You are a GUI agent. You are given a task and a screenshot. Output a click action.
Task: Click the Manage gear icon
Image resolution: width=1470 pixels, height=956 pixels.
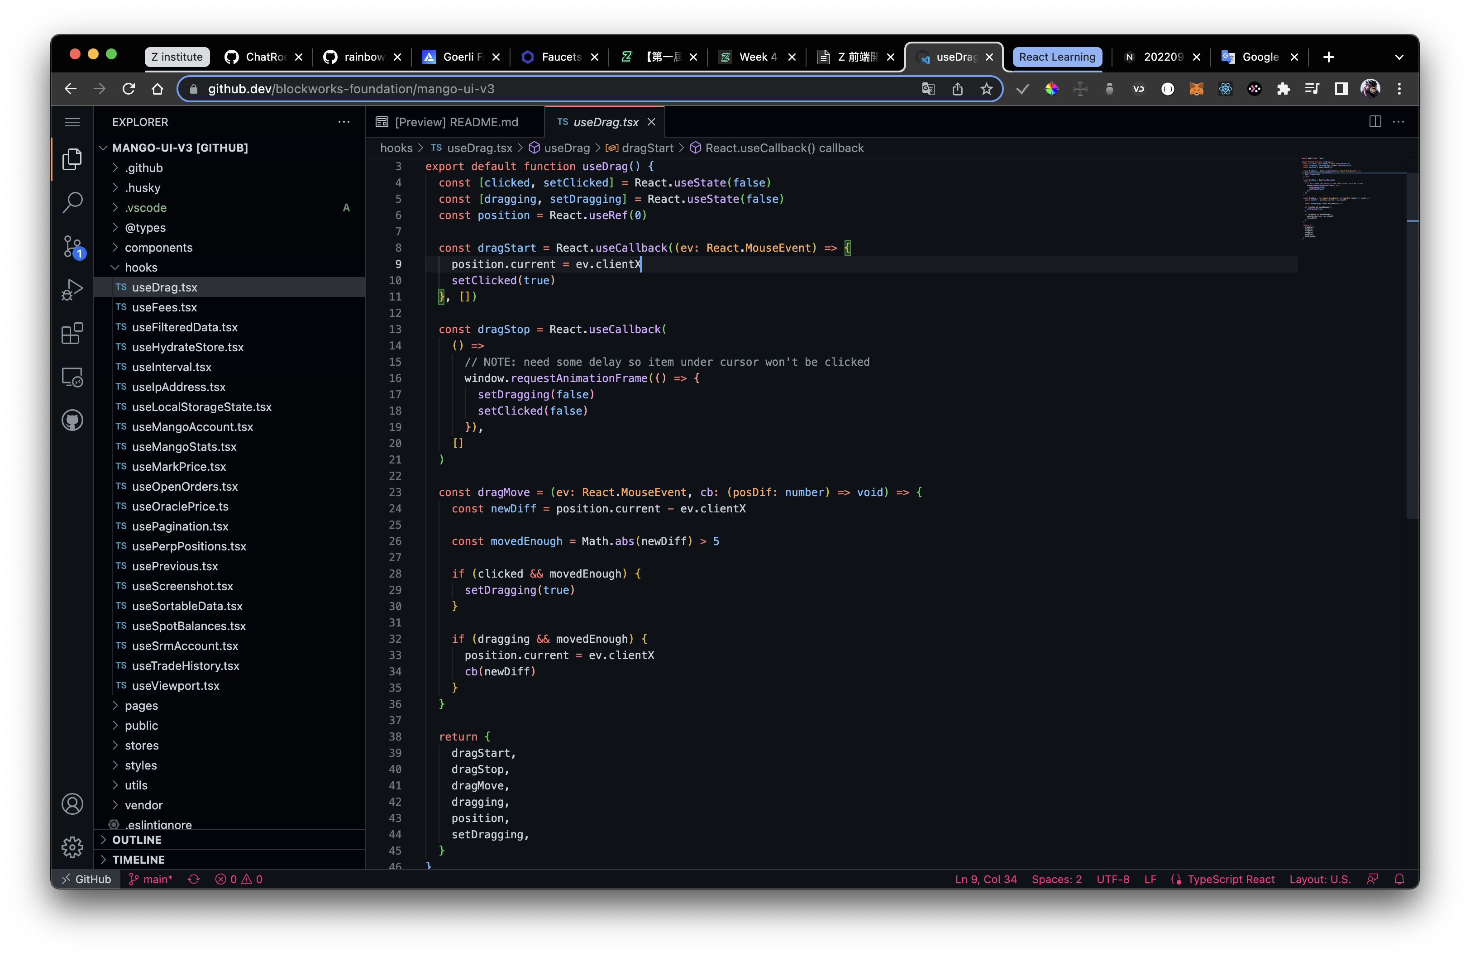click(72, 847)
